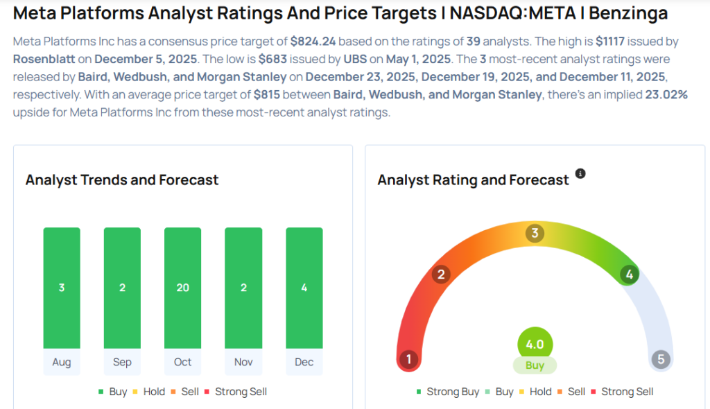Click the Analyst Trends and Forecast heading
The width and height of the screenshot is (710, 409).
coord(122,180)
